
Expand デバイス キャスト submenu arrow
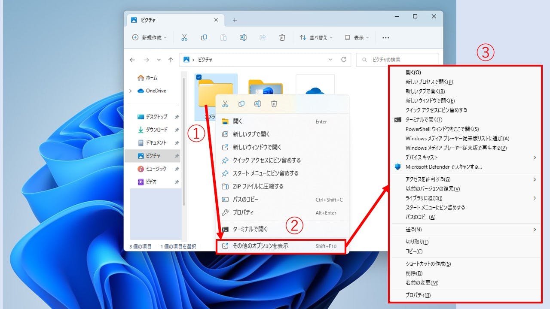(x=535, y=157)
